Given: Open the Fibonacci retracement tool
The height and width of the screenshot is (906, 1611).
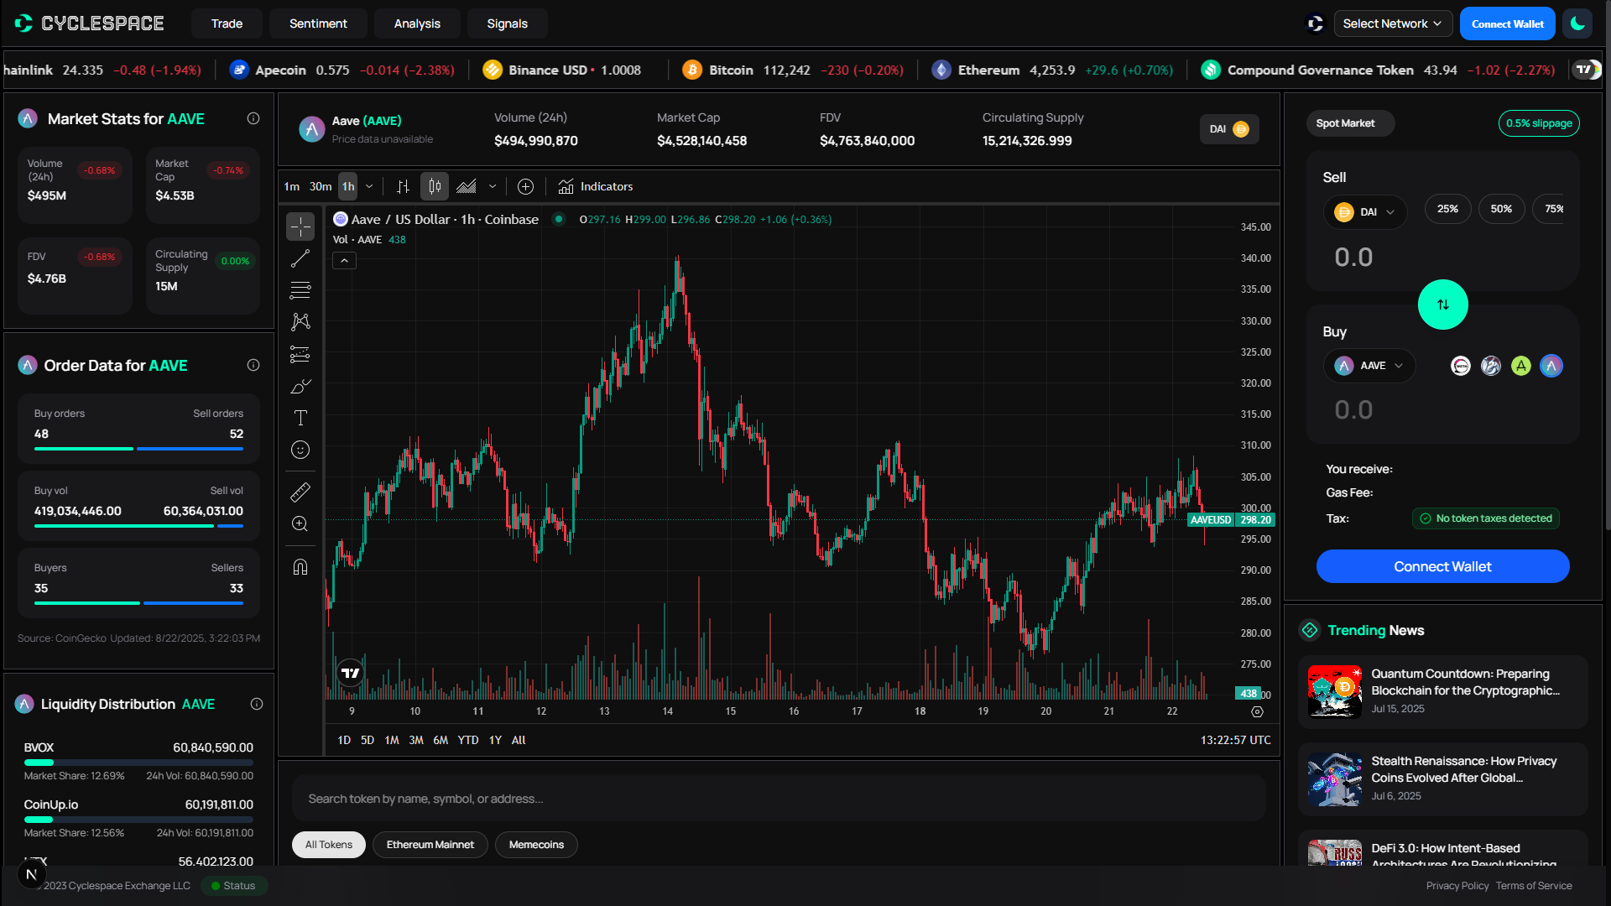Looking at the screenshot, I should (x=300, y=291).
